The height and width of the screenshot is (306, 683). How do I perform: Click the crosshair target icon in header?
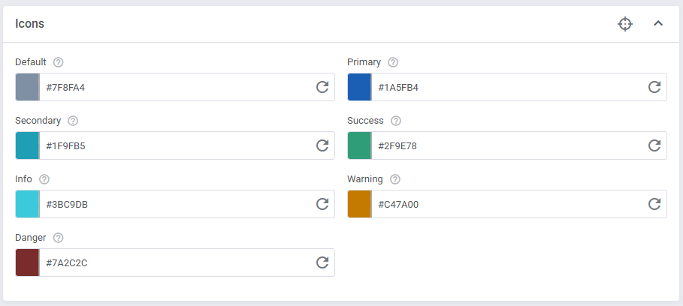[x=625, y=24]
